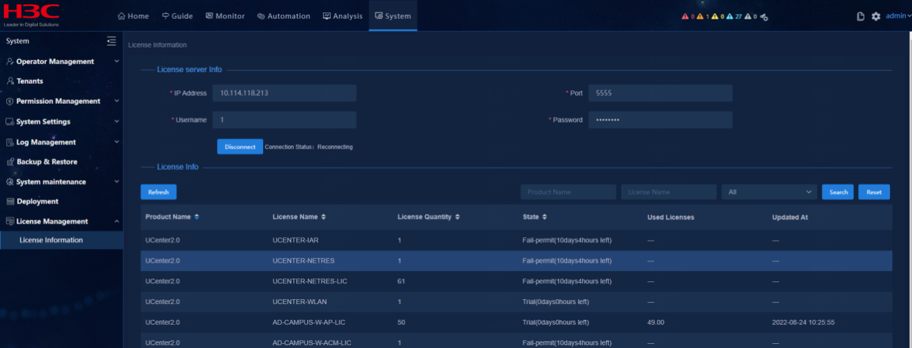
Task: Open the admin user dropdown
Action: tap(898, 16)
